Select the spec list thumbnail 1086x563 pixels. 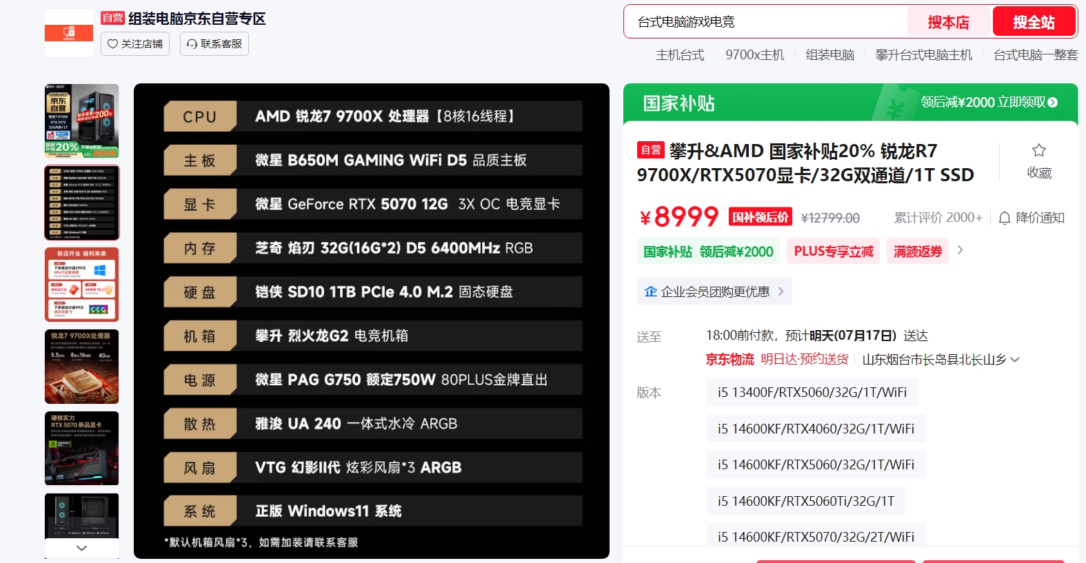[x=82, y=203]
